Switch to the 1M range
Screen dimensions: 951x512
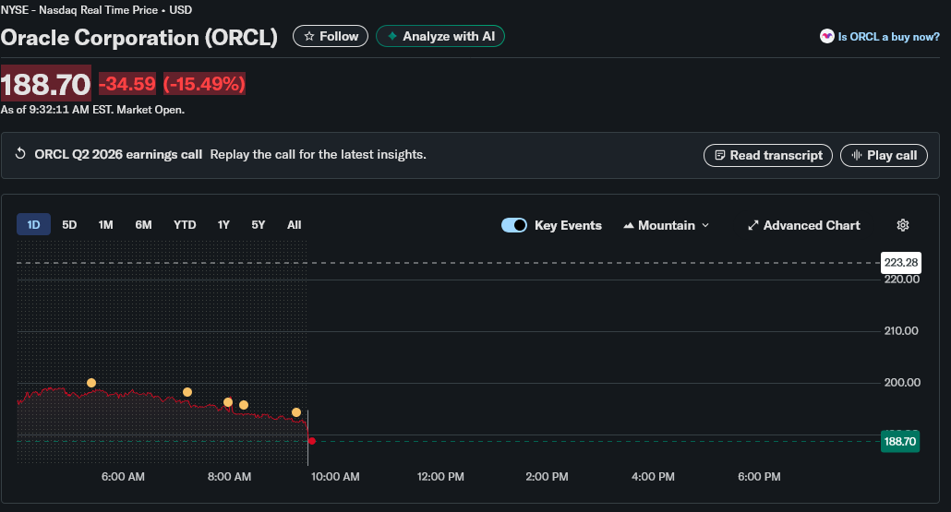pos(105,225)
